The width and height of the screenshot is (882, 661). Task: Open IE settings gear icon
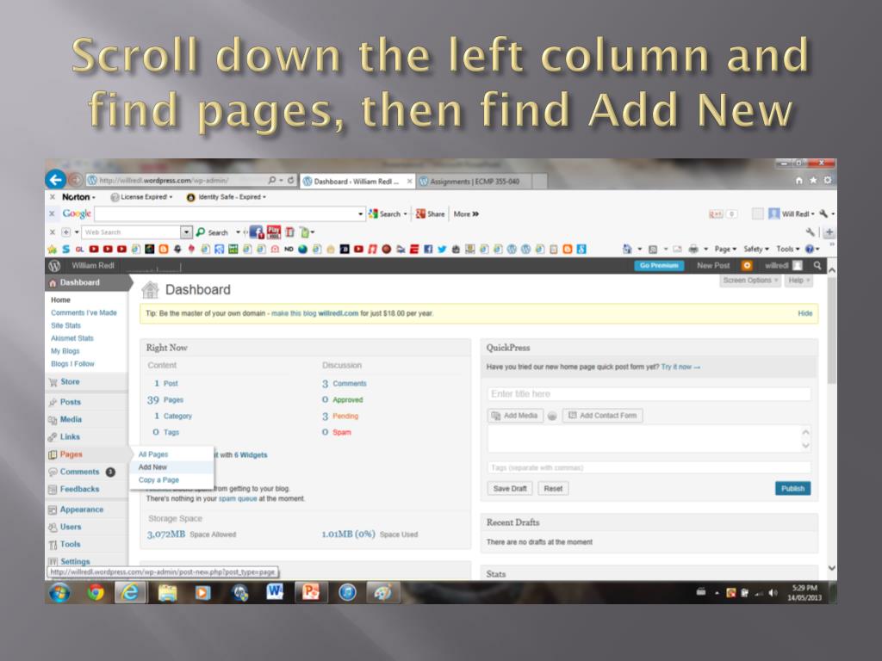[828, 181]
